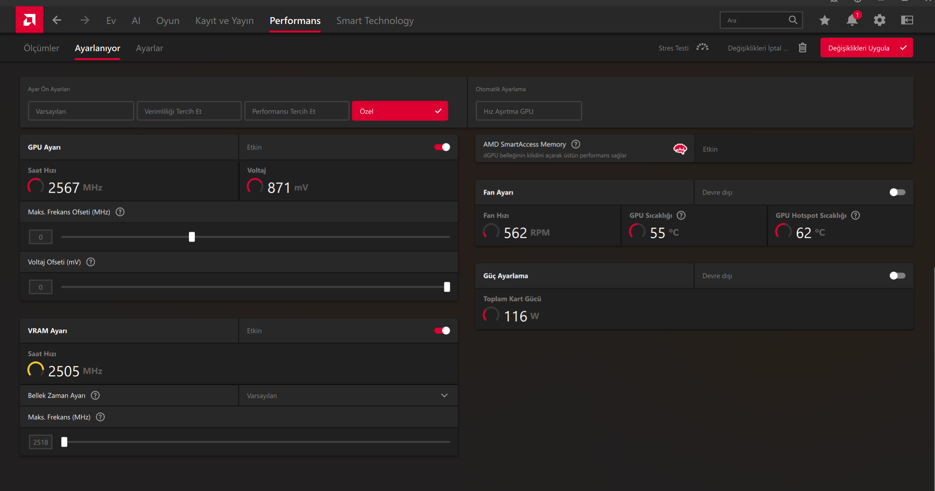Switch to the Ayarlar subtab
This screenshot has width=935, height=491.
149,48
